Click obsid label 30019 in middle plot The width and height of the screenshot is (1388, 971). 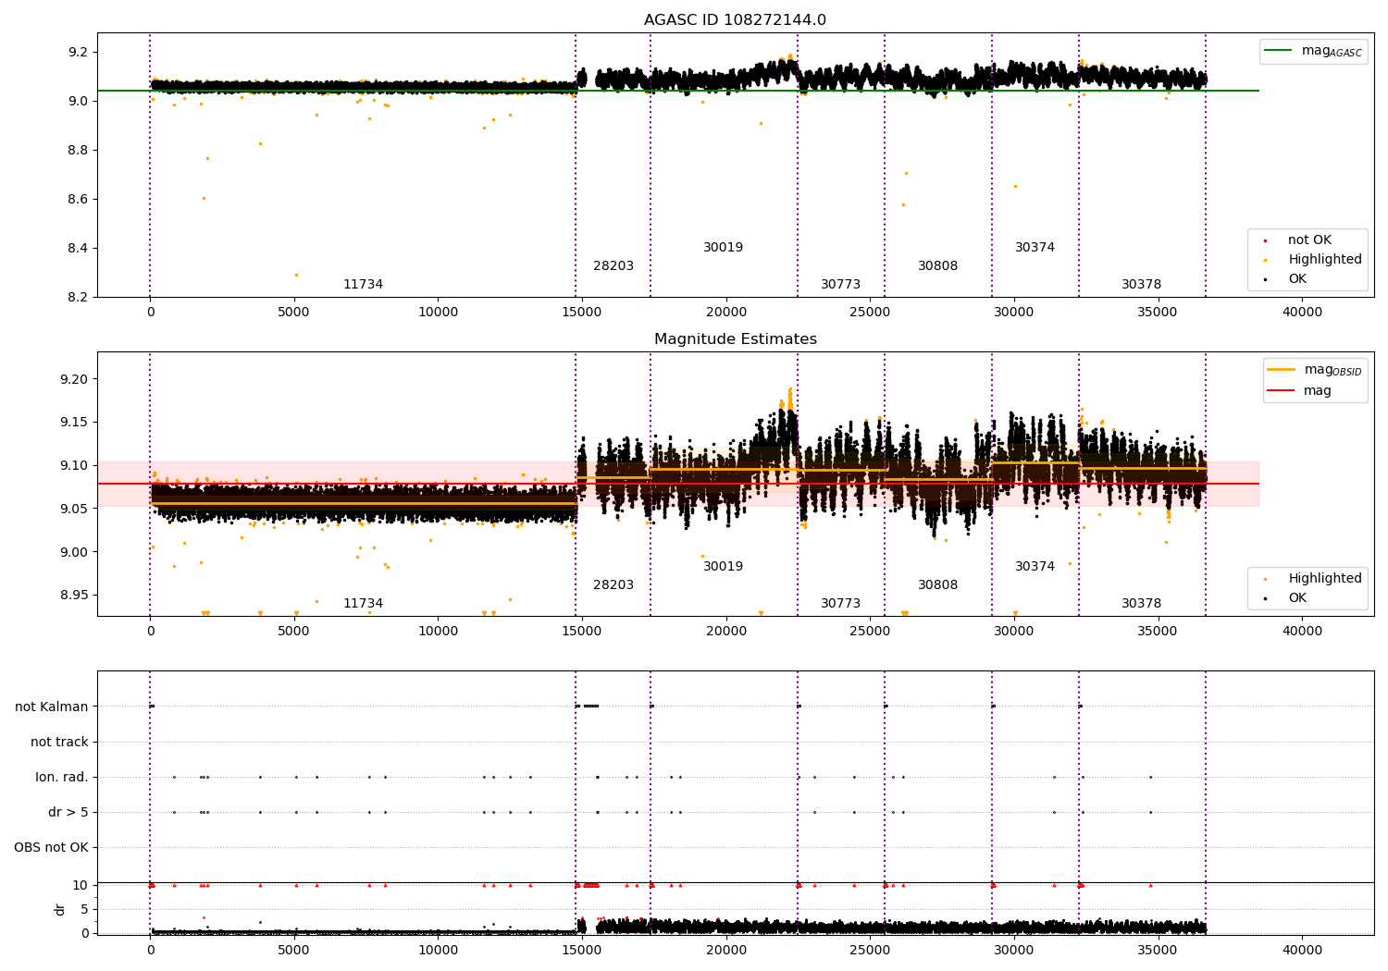tap(723, 567)
